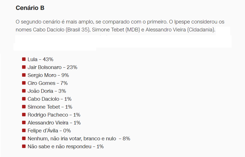This screenshot has width=245, height=157.
Task: Click the paragraph mentioning Ipespe
Action: pos(120,25)
